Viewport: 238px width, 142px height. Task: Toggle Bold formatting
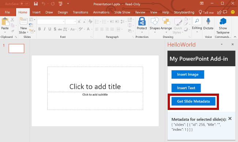click(x=40, y=29)
